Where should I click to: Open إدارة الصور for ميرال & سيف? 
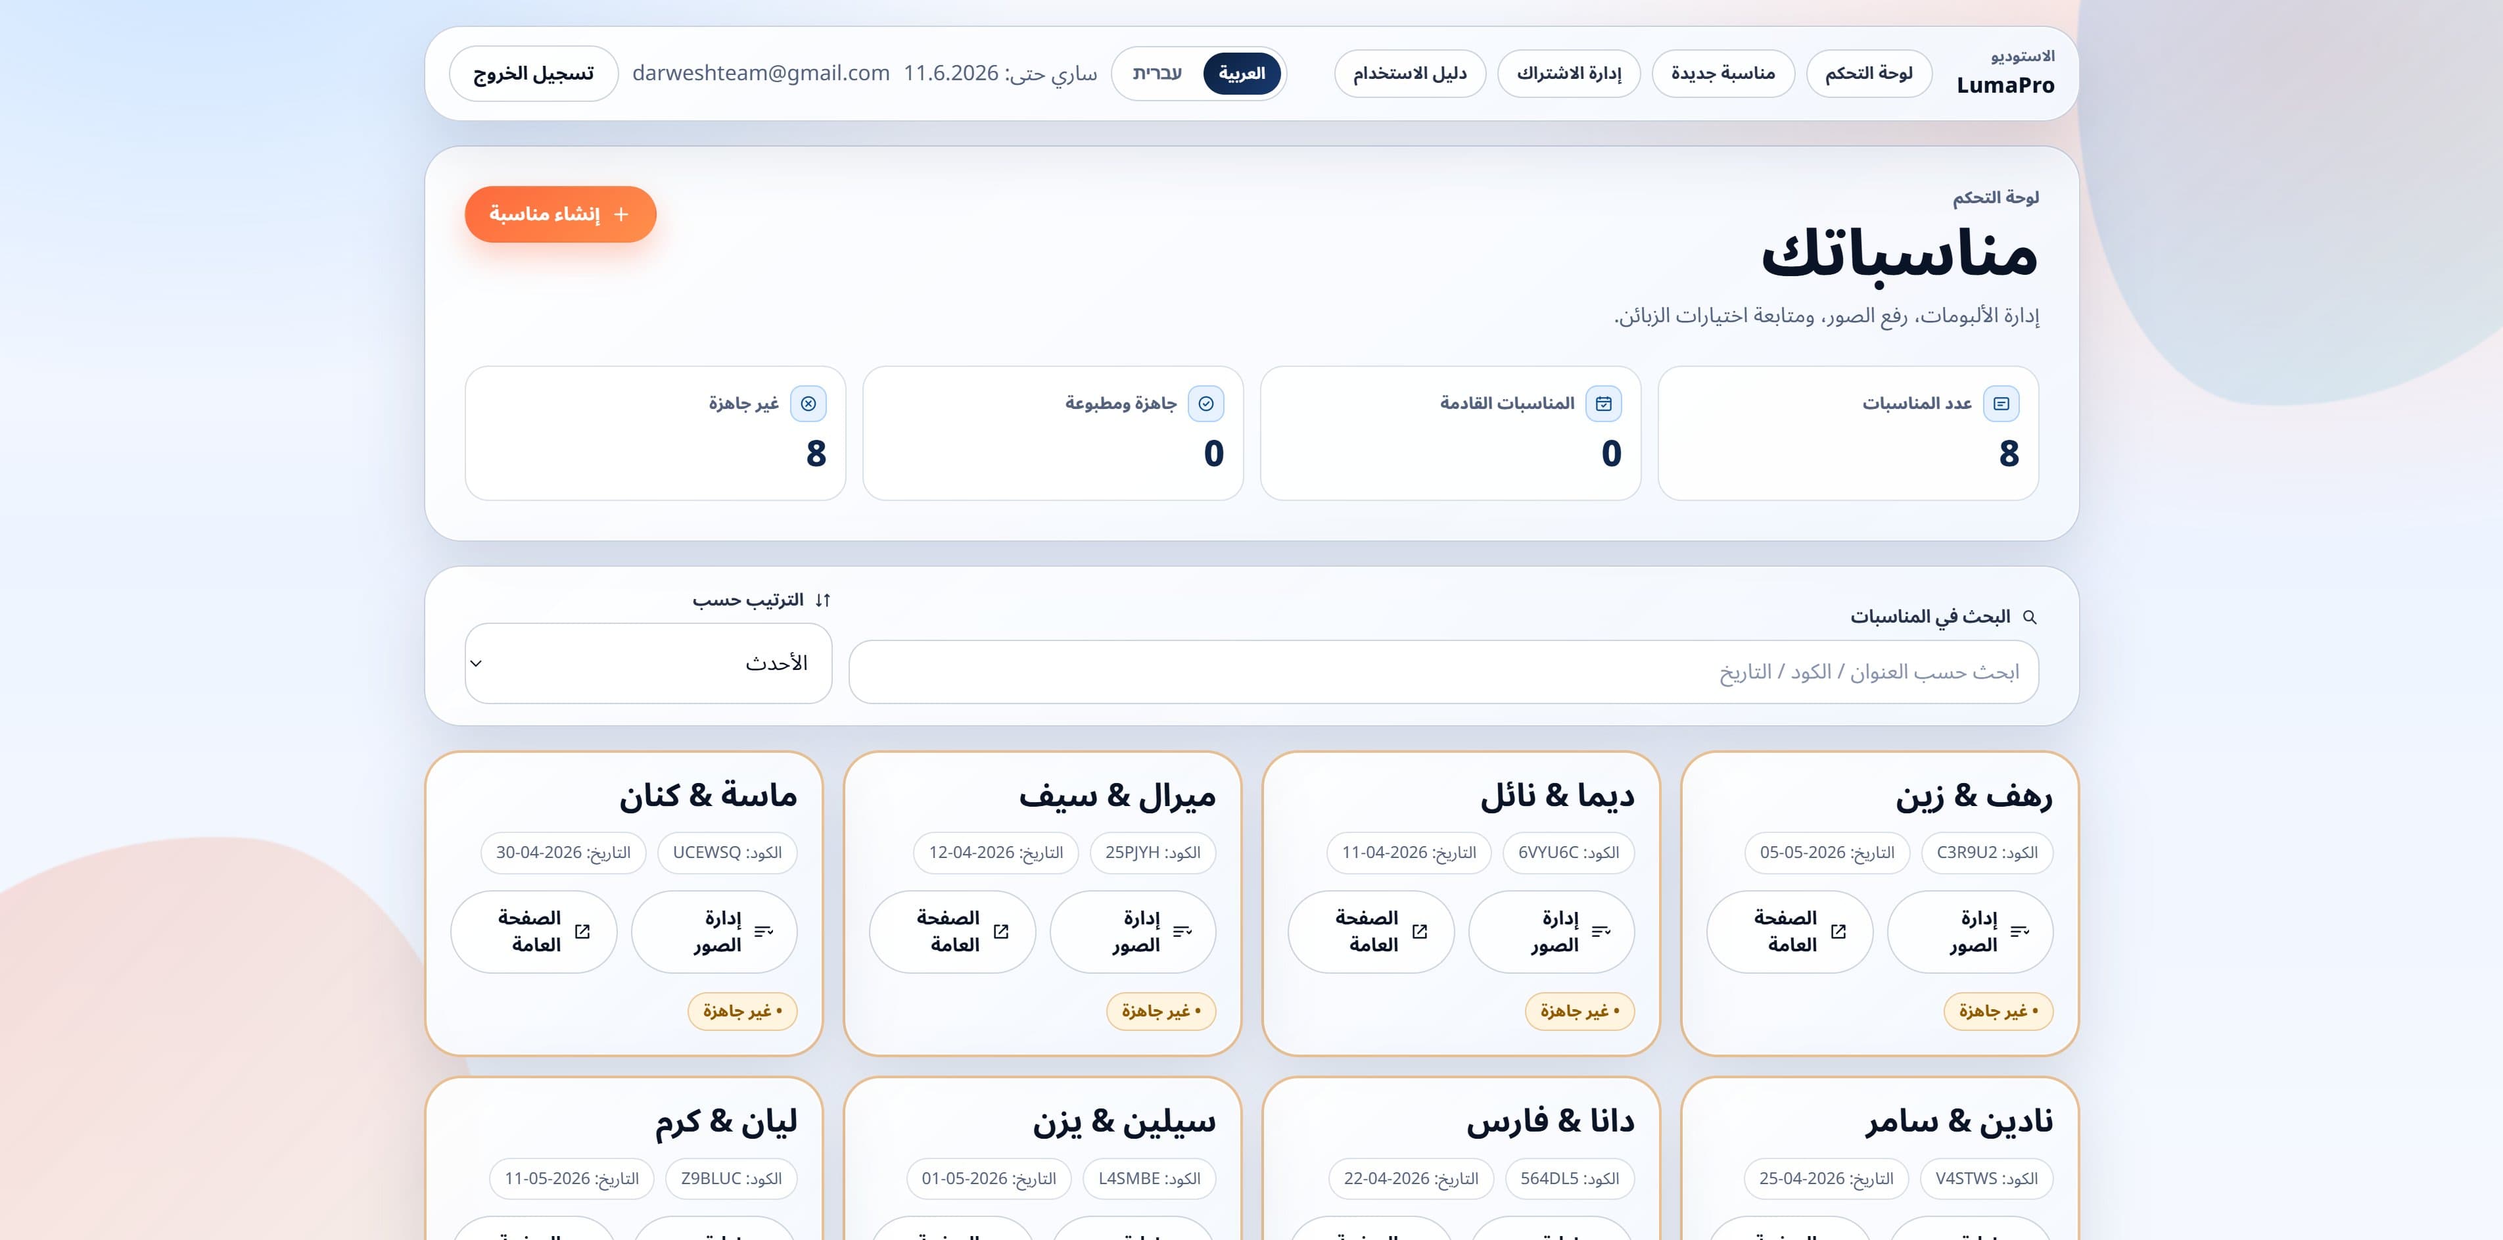point(1132,931)
